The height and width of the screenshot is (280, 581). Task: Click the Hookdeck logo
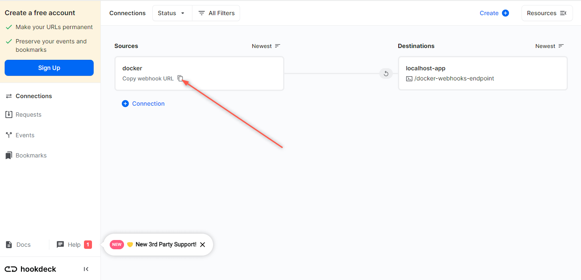coord(30,269)
